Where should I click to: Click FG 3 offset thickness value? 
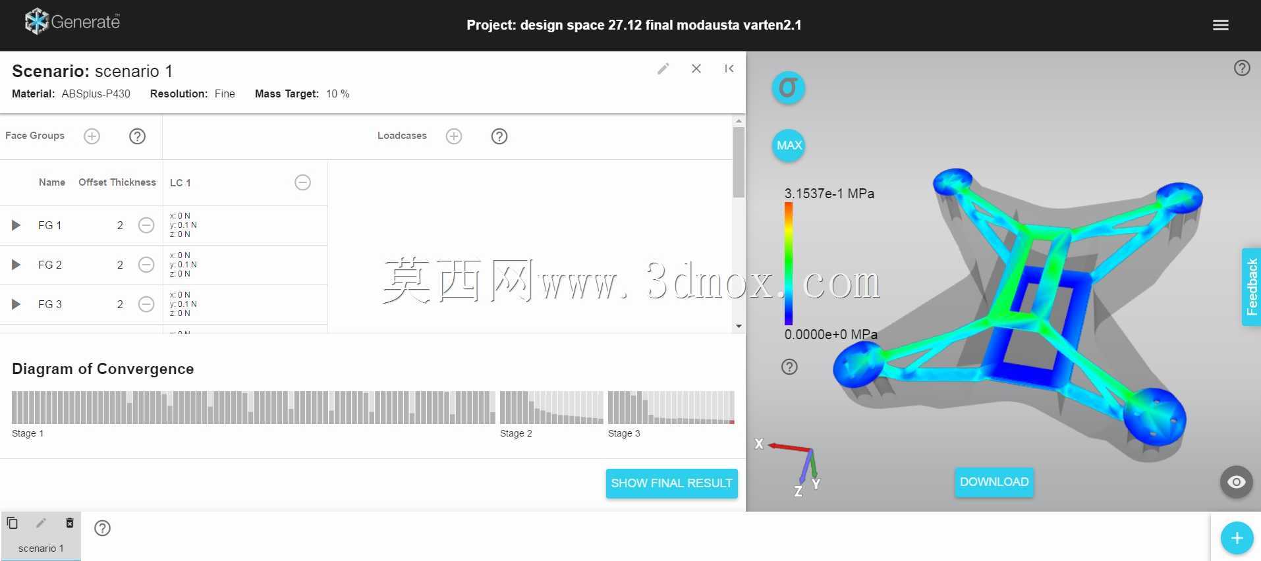click(120, 304)
